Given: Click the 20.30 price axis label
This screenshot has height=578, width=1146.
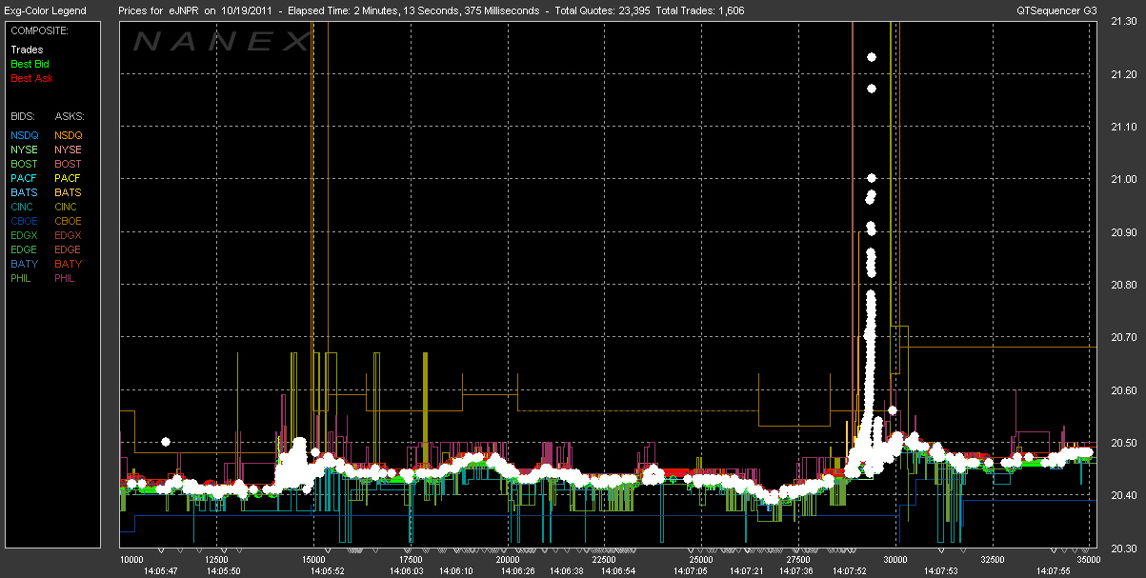Looking at the screenshot, I should 1123,548.
